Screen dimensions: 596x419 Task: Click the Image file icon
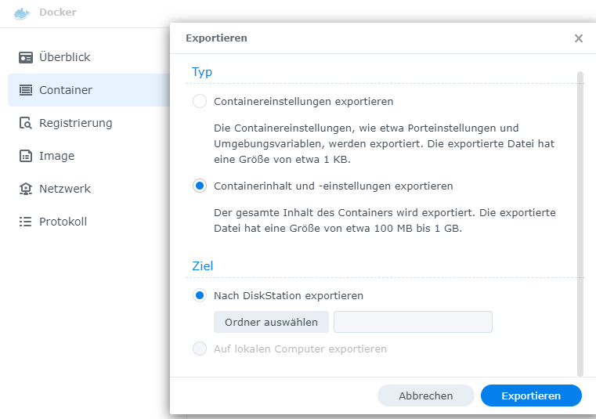pos(26,156)
